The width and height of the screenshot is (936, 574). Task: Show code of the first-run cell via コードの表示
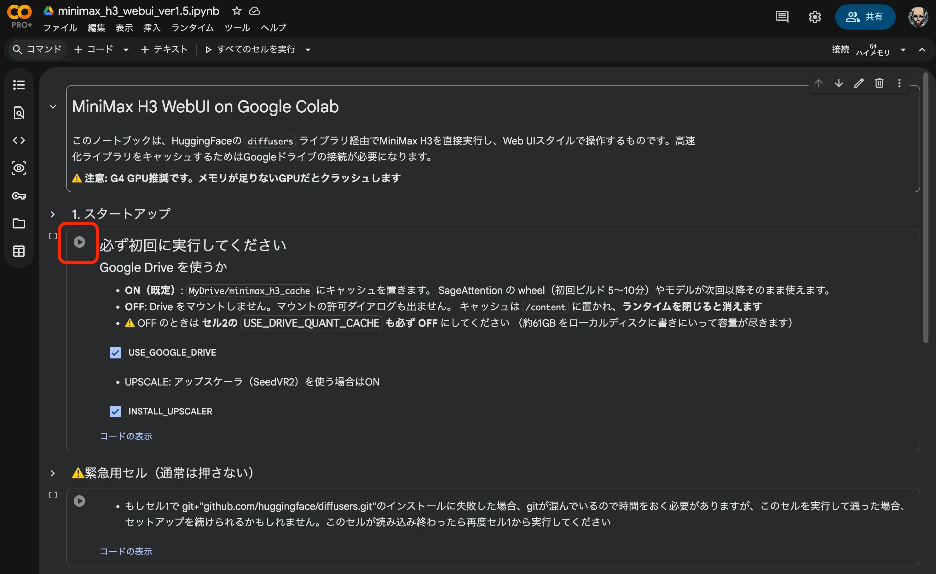[126, 436]
